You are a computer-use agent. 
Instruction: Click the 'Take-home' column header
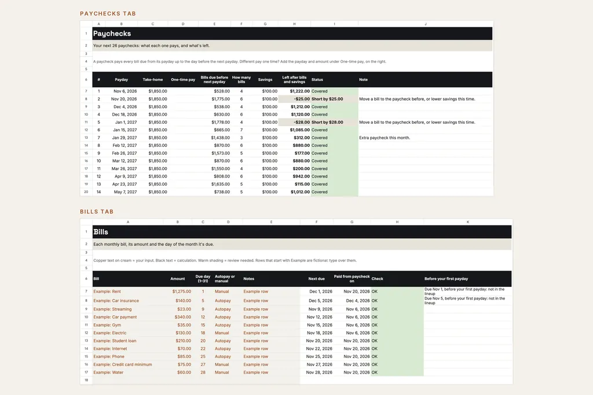pos(153,80)
